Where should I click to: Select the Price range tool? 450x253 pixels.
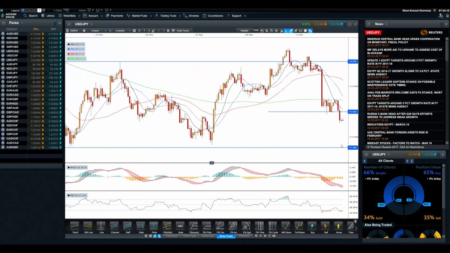pos(154,228)
